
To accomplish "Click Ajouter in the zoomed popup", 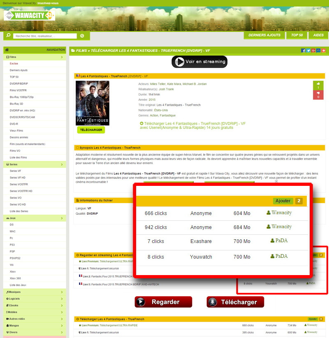I will [x=283, y=201].
